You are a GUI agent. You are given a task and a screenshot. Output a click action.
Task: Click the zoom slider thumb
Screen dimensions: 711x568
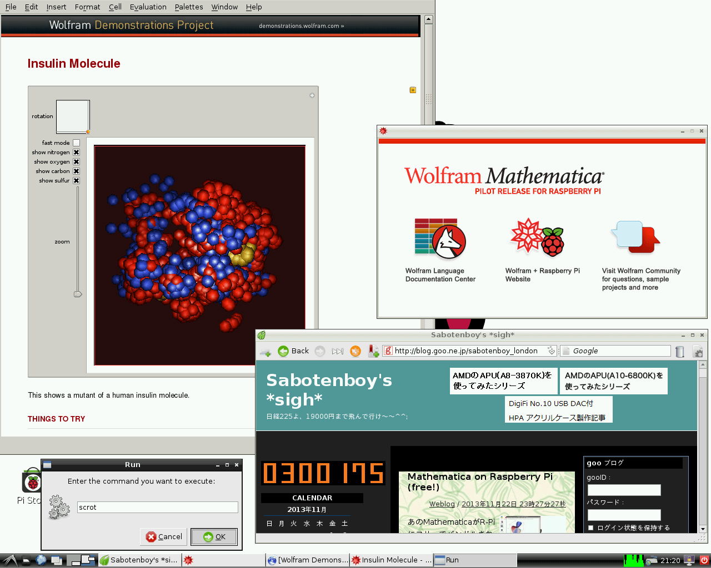78,294
